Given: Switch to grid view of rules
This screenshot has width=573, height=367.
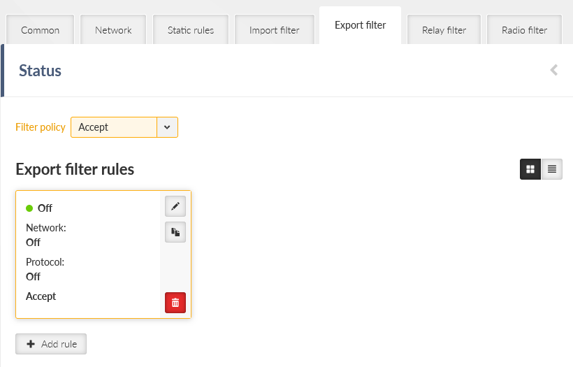Looking at the screenshot, I should 530,169.
